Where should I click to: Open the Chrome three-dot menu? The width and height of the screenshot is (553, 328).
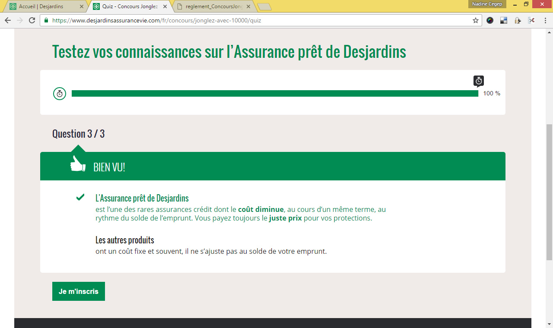545,20
